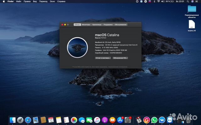Open WhatsApp green icon in dock
The image size is (201, 125).
[154, 120]
